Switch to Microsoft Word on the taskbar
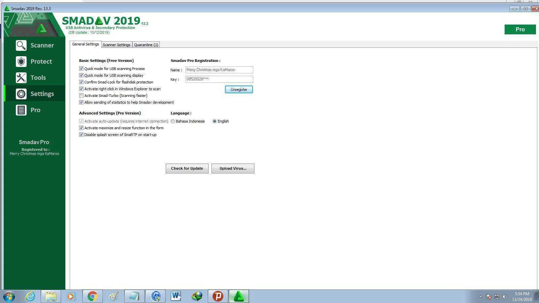 176,297
